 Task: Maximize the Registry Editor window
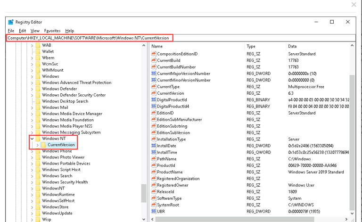coord(332,22)
